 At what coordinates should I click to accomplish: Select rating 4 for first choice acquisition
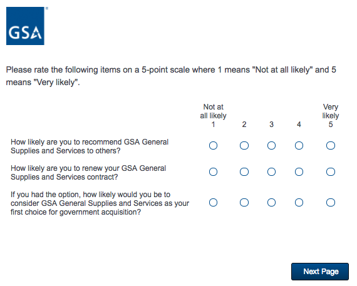point(299,203)
